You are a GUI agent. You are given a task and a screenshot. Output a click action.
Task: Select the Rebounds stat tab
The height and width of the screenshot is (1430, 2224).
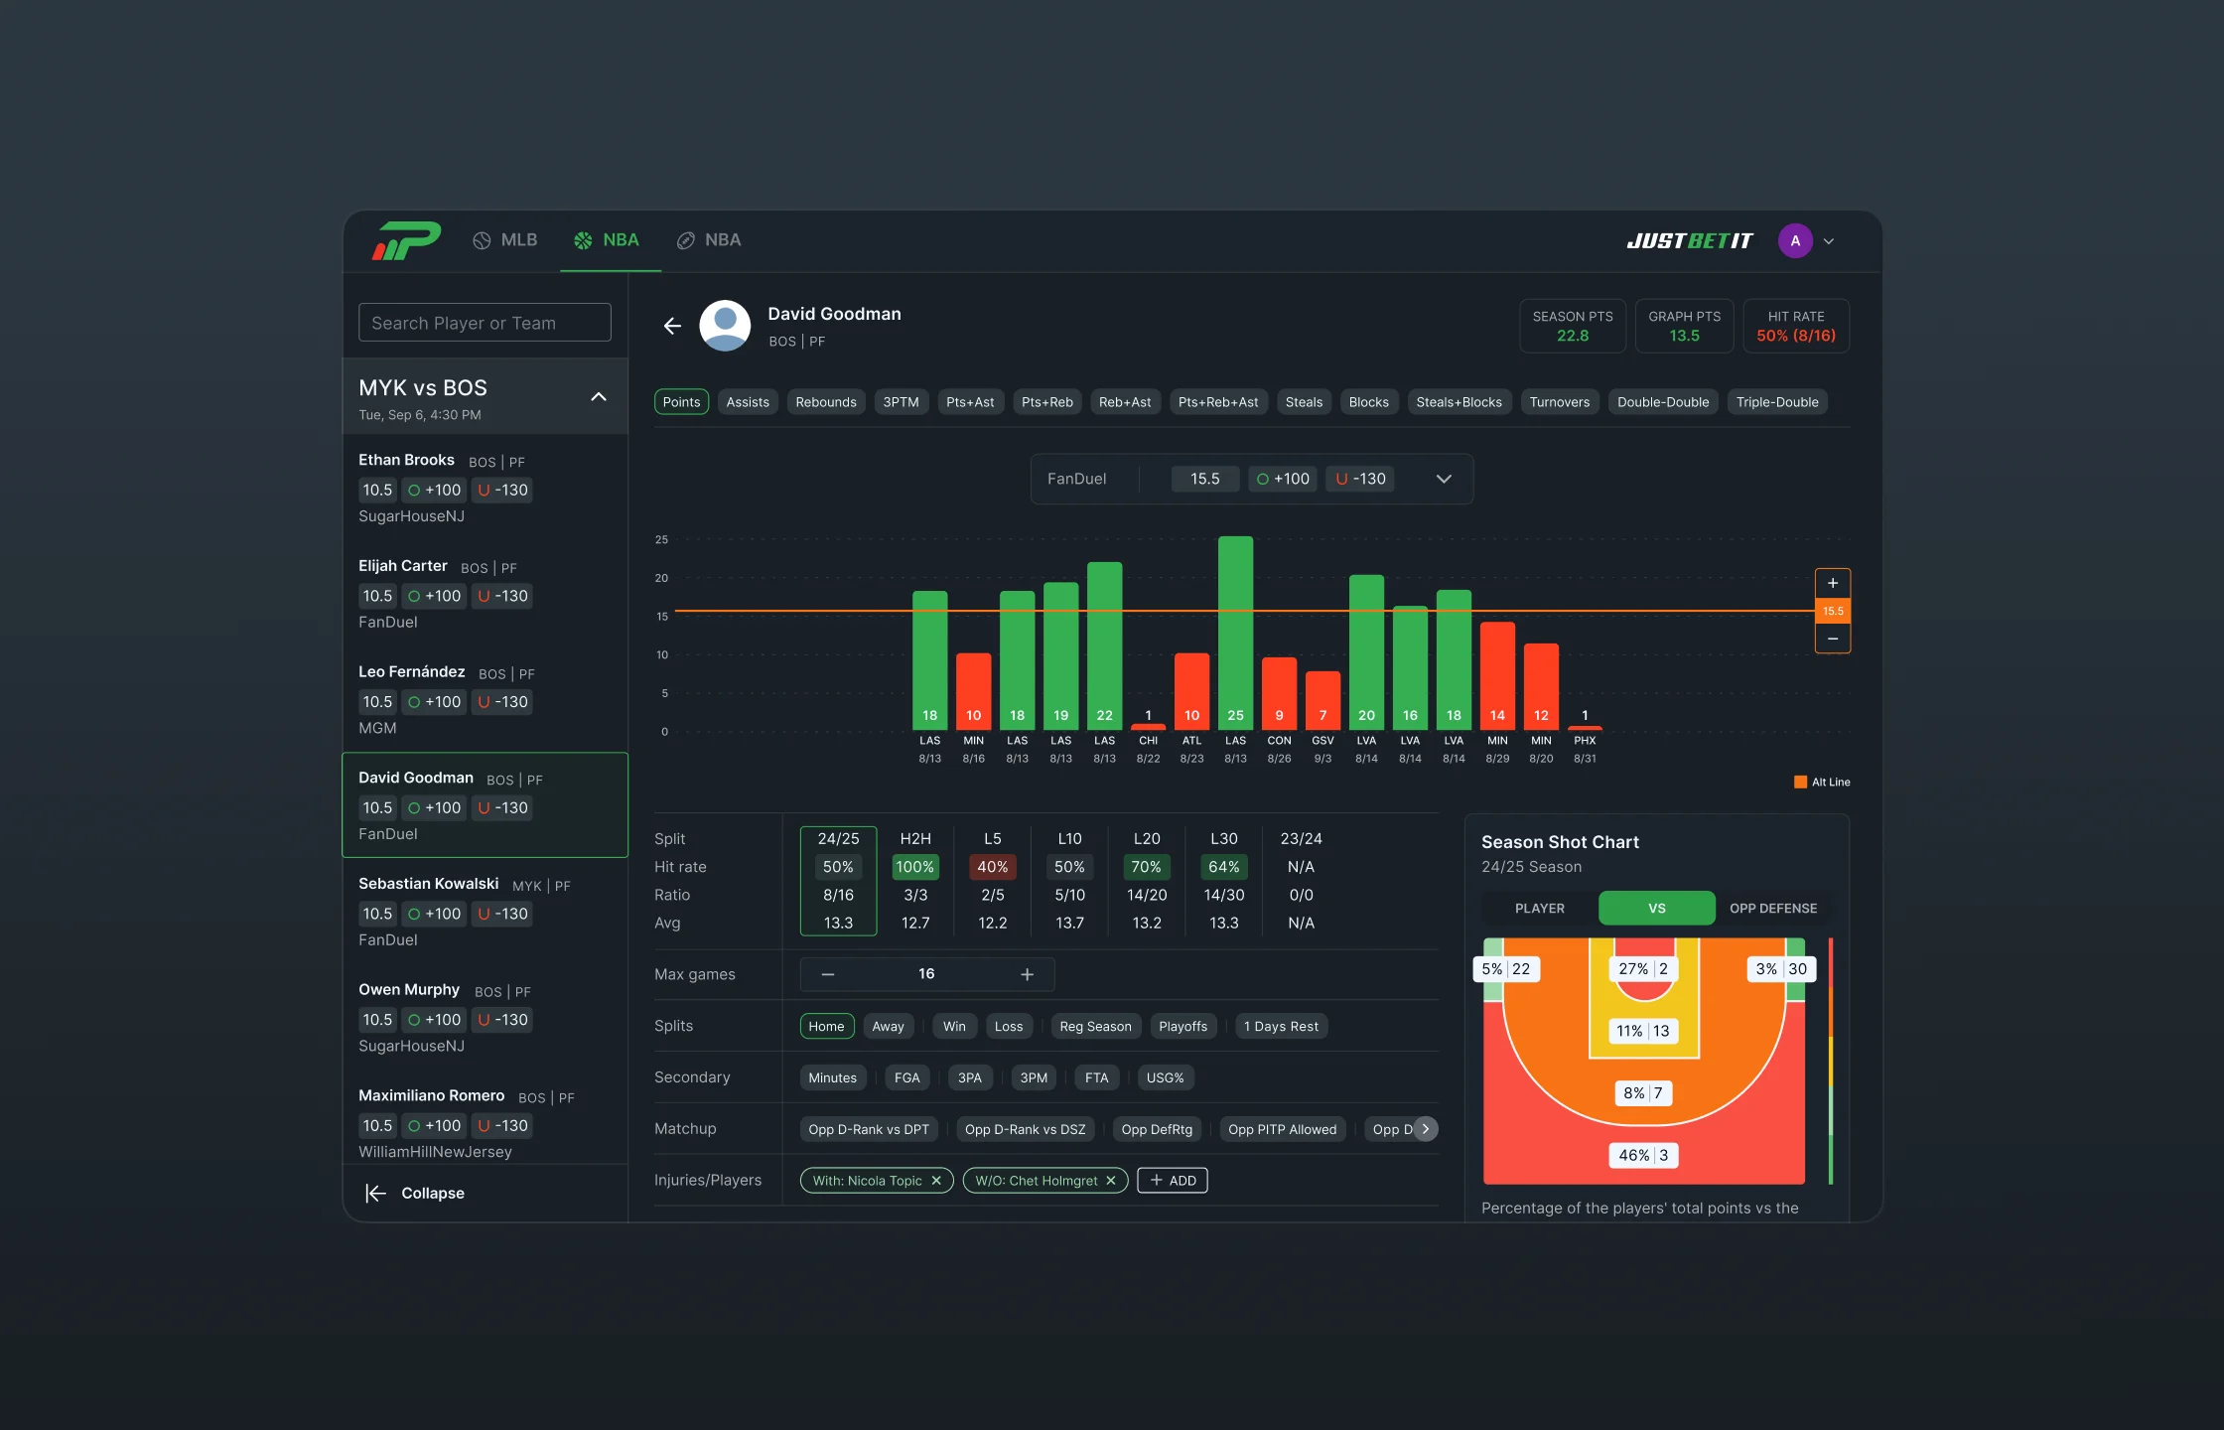[825, 401]
